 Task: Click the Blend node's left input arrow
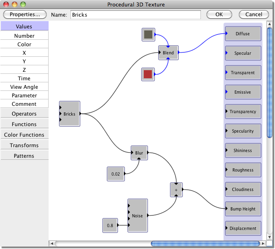160,52
